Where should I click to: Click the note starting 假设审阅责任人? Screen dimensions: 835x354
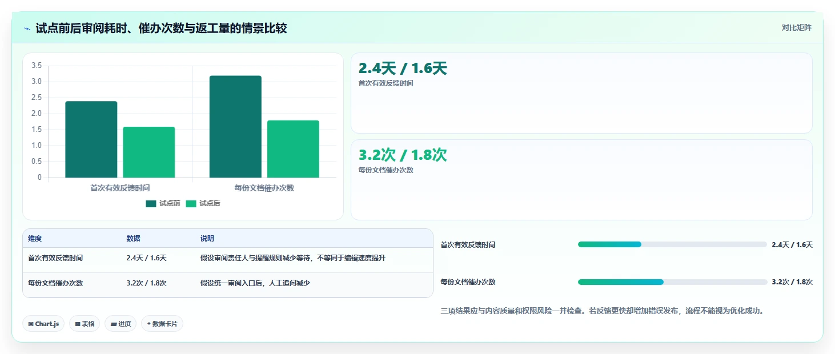(x=292, y=258)
